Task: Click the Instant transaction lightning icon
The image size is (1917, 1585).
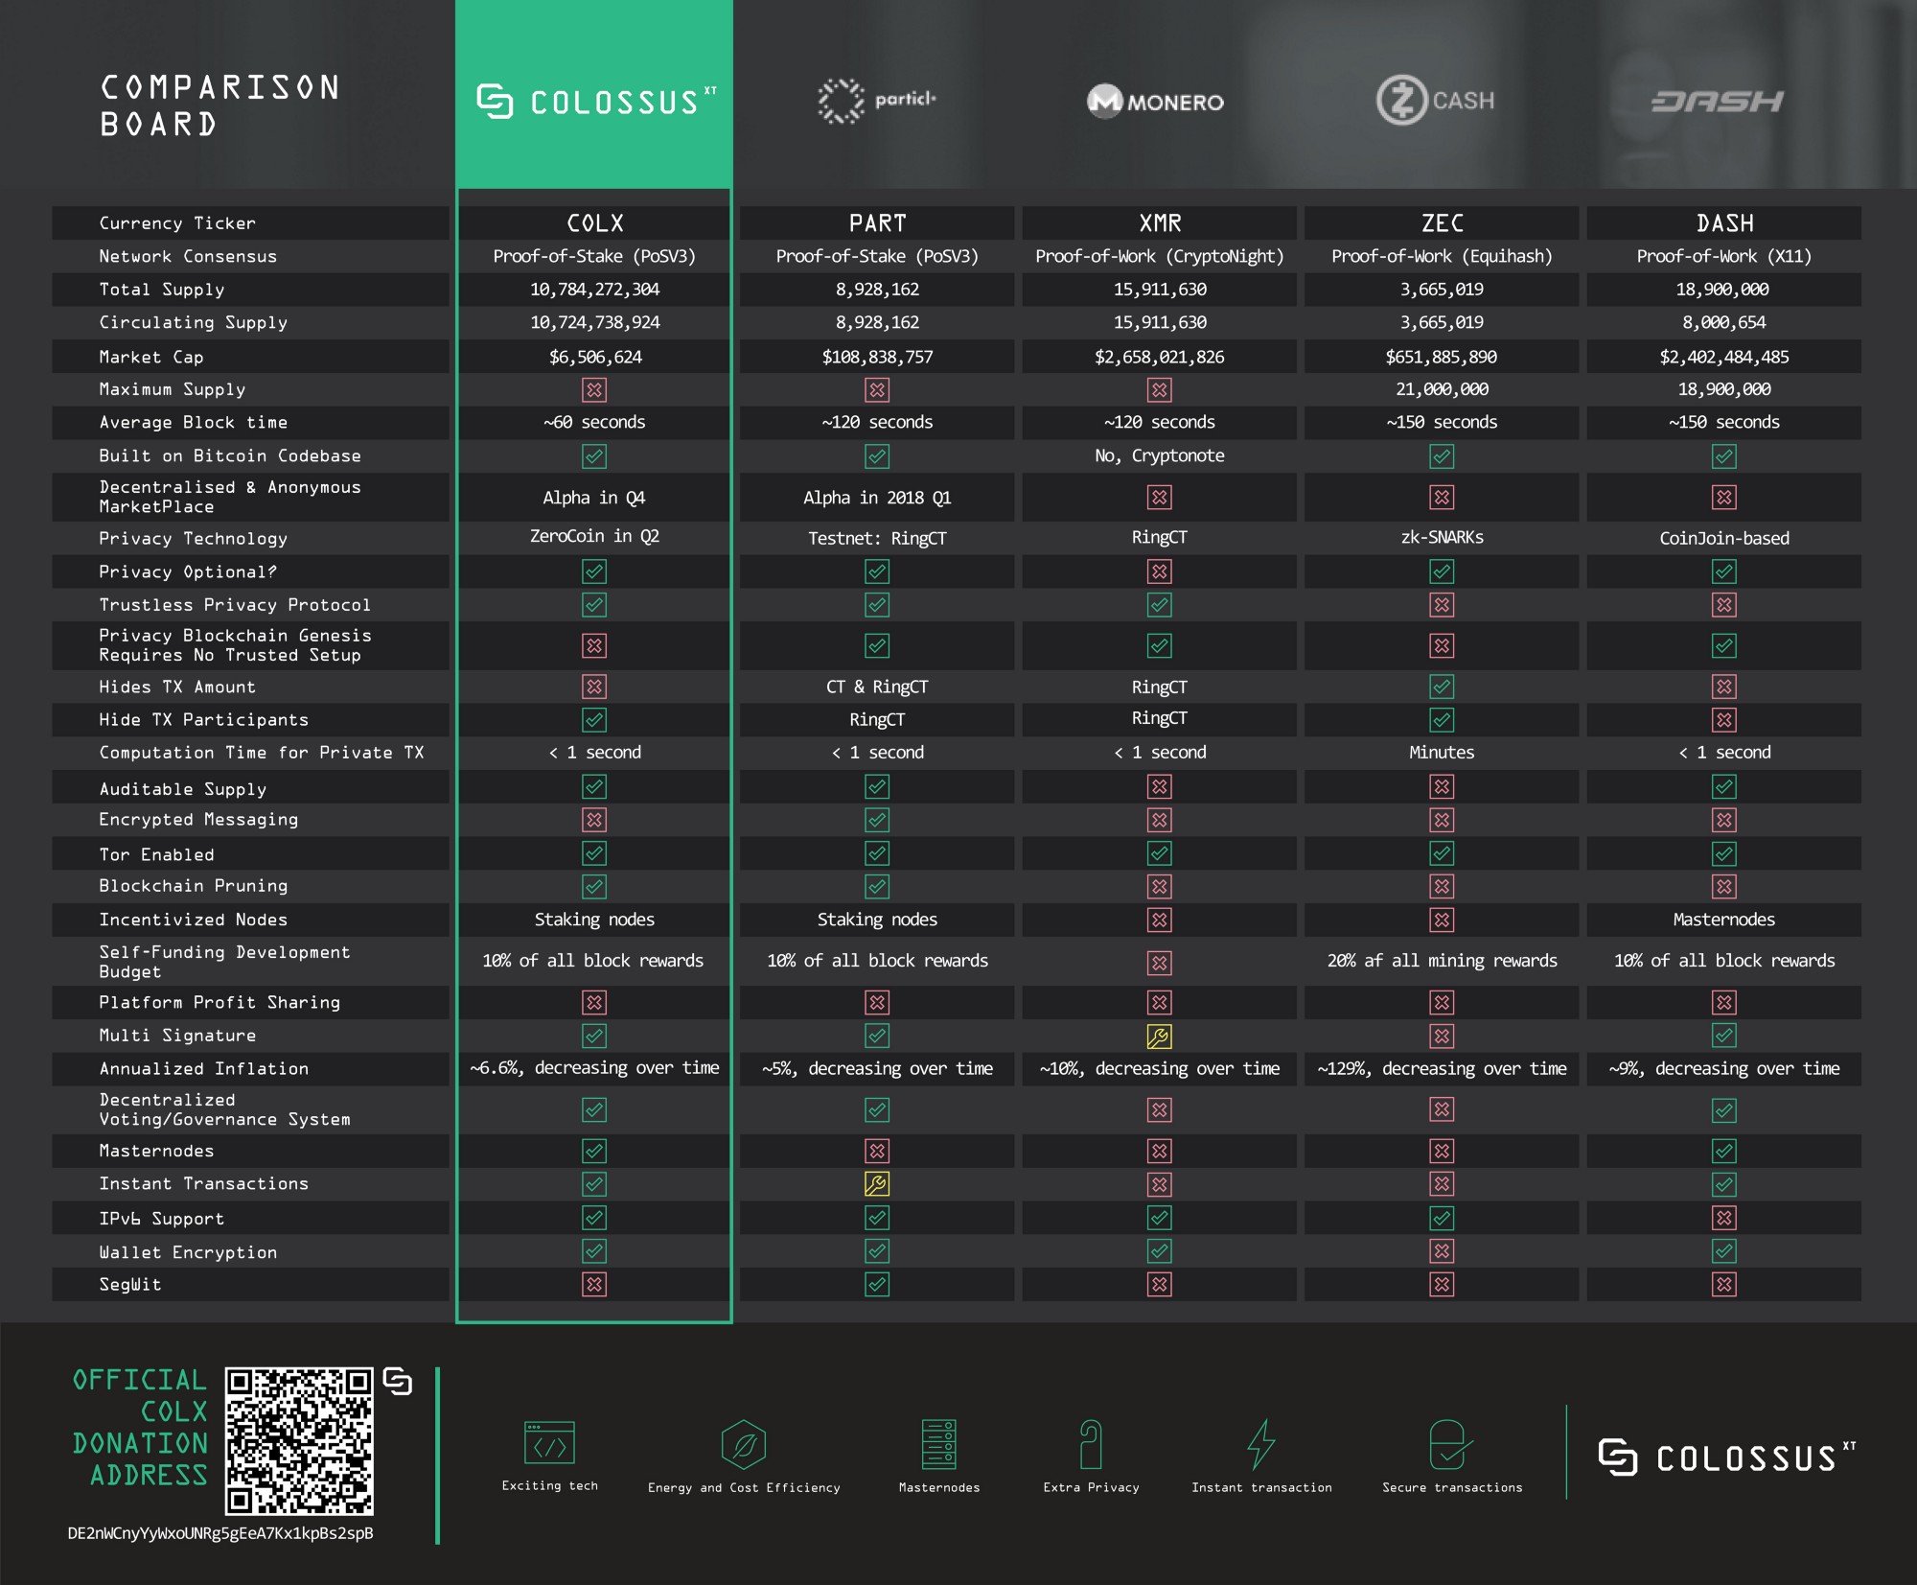Action: [x=1261, y=1444]
